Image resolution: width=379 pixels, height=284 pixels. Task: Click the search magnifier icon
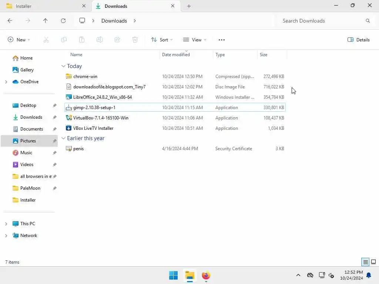[368, 21]
